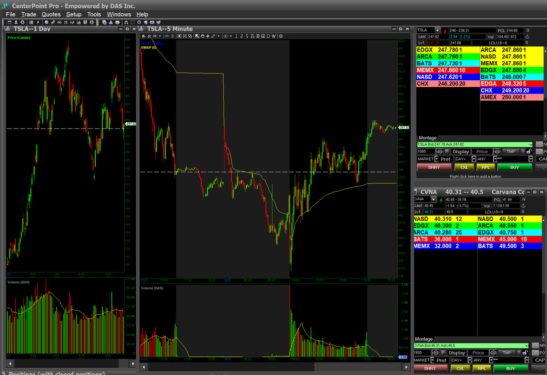Switch chart to Weekly (W) interval
Viewport: 547px width, 375px height.
click(274, 36)
